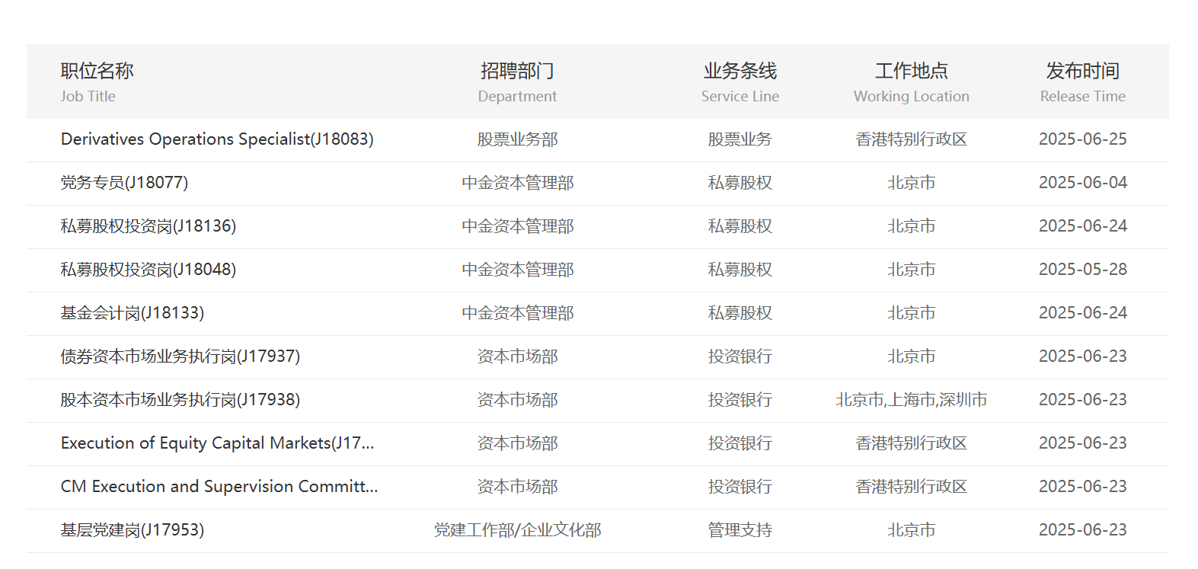Viewport: 1198px width, 569px height.
Task: Open CM Execution and Supervision Committee job
Action: [219, 487]
